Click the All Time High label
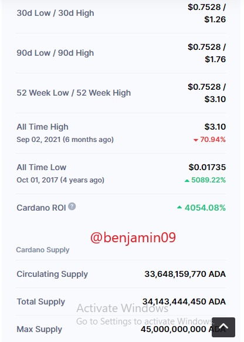 click(x=42, y=127)
